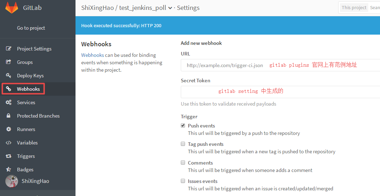Click the Hook executed successfully: HTTP 200 message
Viewport: 380px width, 196px height.
tap(121, 25)
